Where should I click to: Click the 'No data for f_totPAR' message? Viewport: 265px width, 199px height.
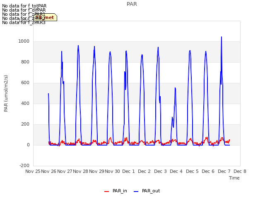tap(24, 6)
